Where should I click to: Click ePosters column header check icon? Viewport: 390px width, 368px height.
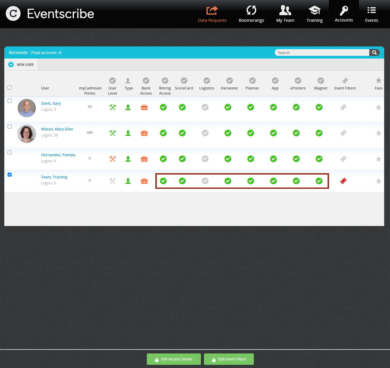pyautogui.click(x=298, y=80)
